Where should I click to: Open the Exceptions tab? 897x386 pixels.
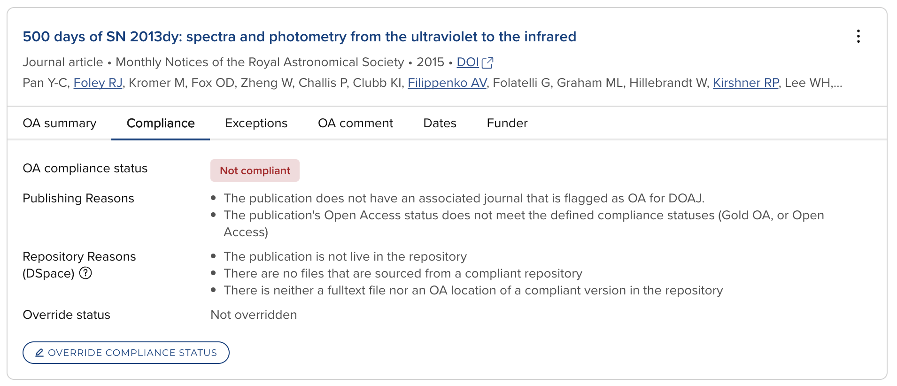click(256, 123)
